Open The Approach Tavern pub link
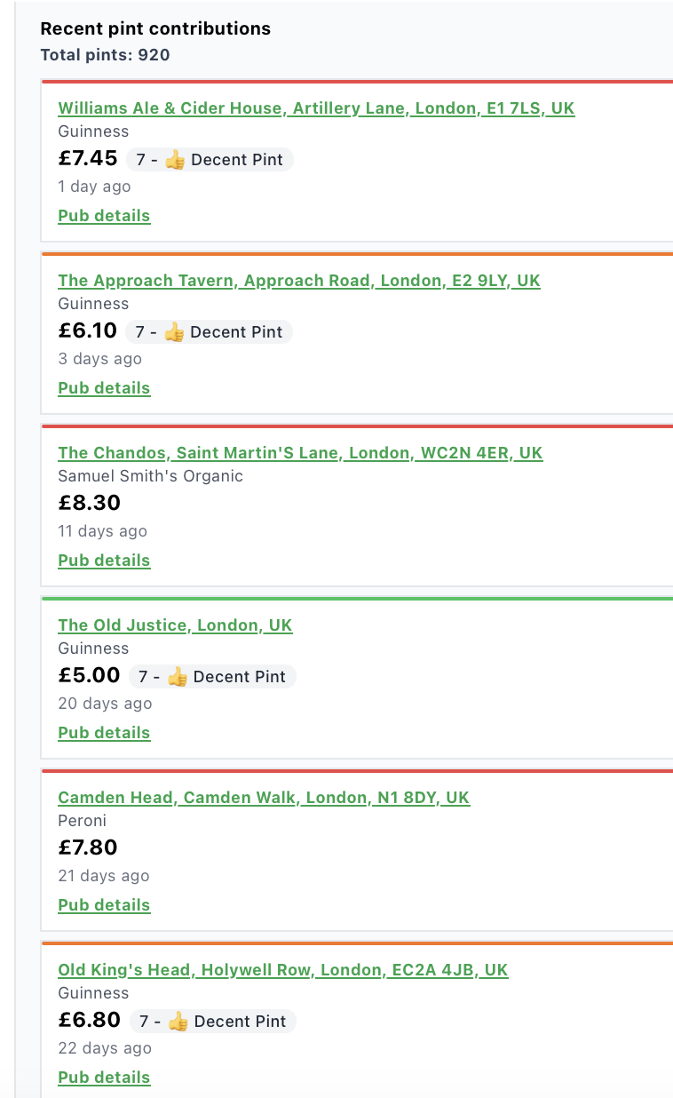The image size is (673, 1098). [x=299, y=281]
